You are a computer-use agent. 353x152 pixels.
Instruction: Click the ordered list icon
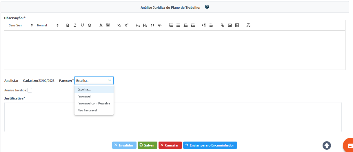[x=171, y=25]
